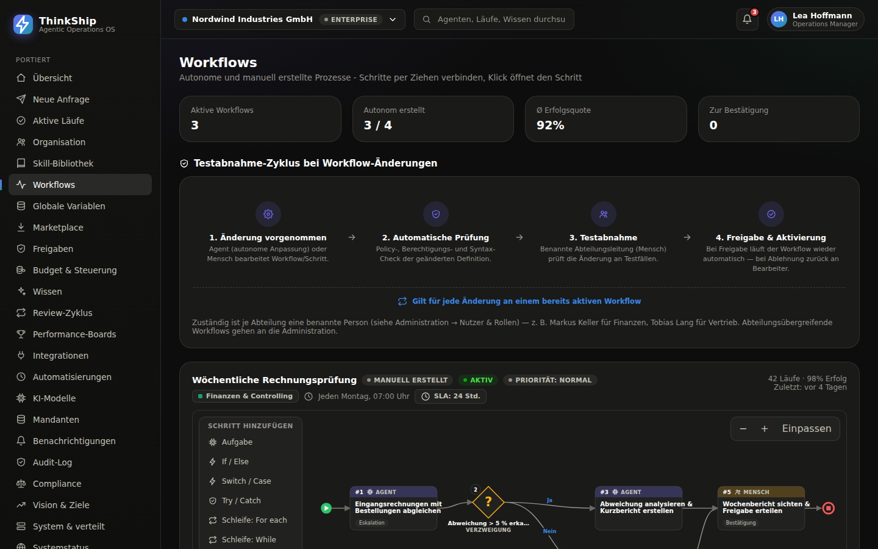Viewport: 878px width, 549px height.
Task: Click the PRIORITÄT: NORMAL badge
Action: pyautogui.click(x=550, y=380)
